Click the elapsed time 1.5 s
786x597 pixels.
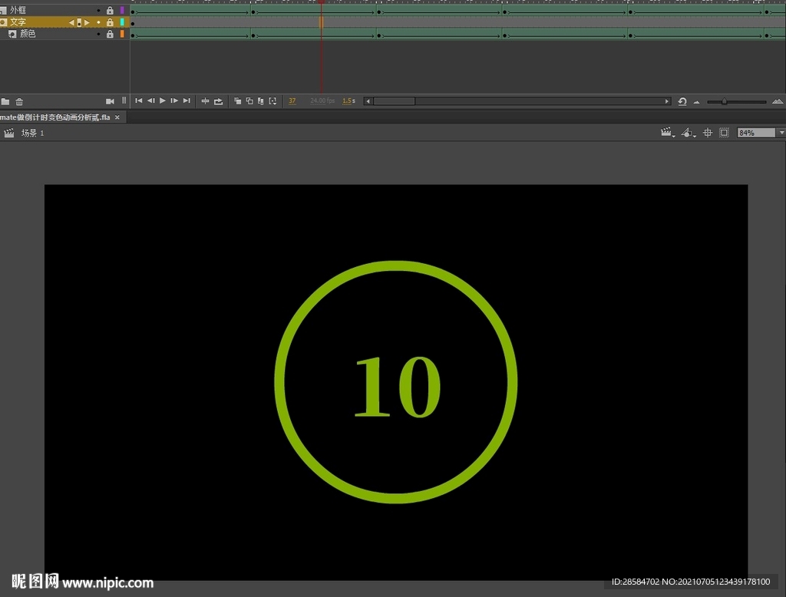(x=348, y=101)
